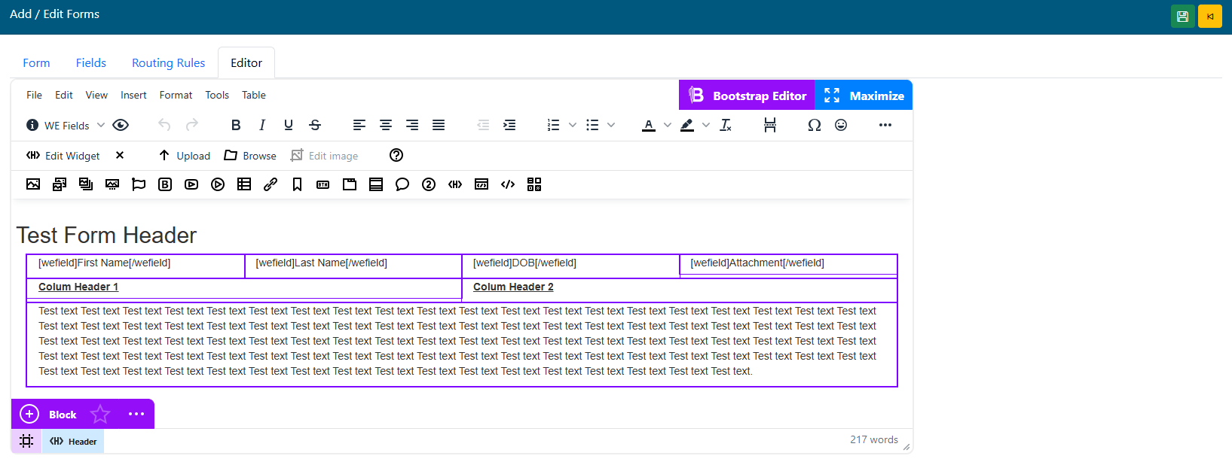Switch to the Routing Rules tab
Screen dimensions: 1232x471
point(168,63)
